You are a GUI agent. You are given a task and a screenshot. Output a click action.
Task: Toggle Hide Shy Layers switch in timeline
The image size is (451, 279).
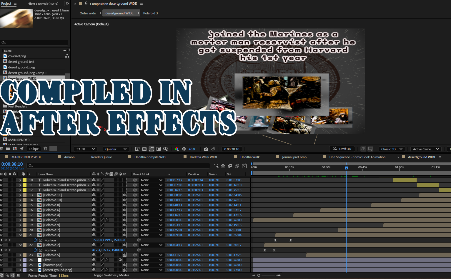coord(223,166)
